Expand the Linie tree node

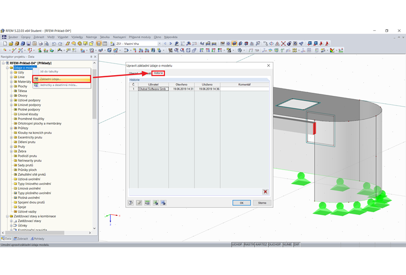tap(11, 77)
